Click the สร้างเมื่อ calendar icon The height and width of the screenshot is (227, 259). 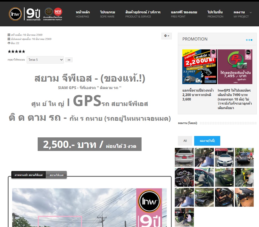coord(9,35)
